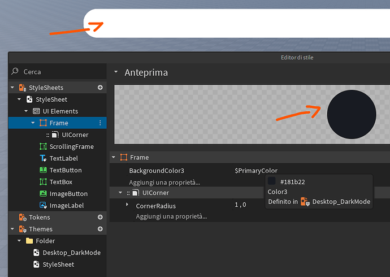Collapse the Folder under Themes
Image resolution: width=390 pixels, height=277 pixels.
point(19,241)
